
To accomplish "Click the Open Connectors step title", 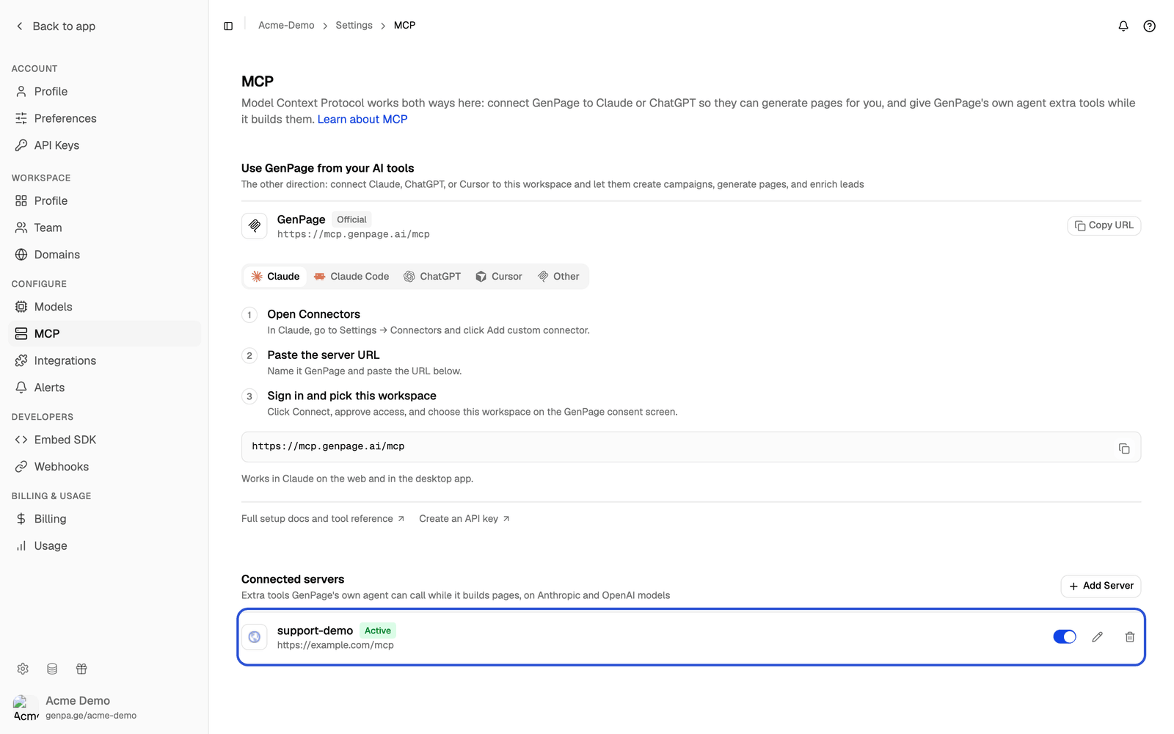I will (x=313, y=314).
